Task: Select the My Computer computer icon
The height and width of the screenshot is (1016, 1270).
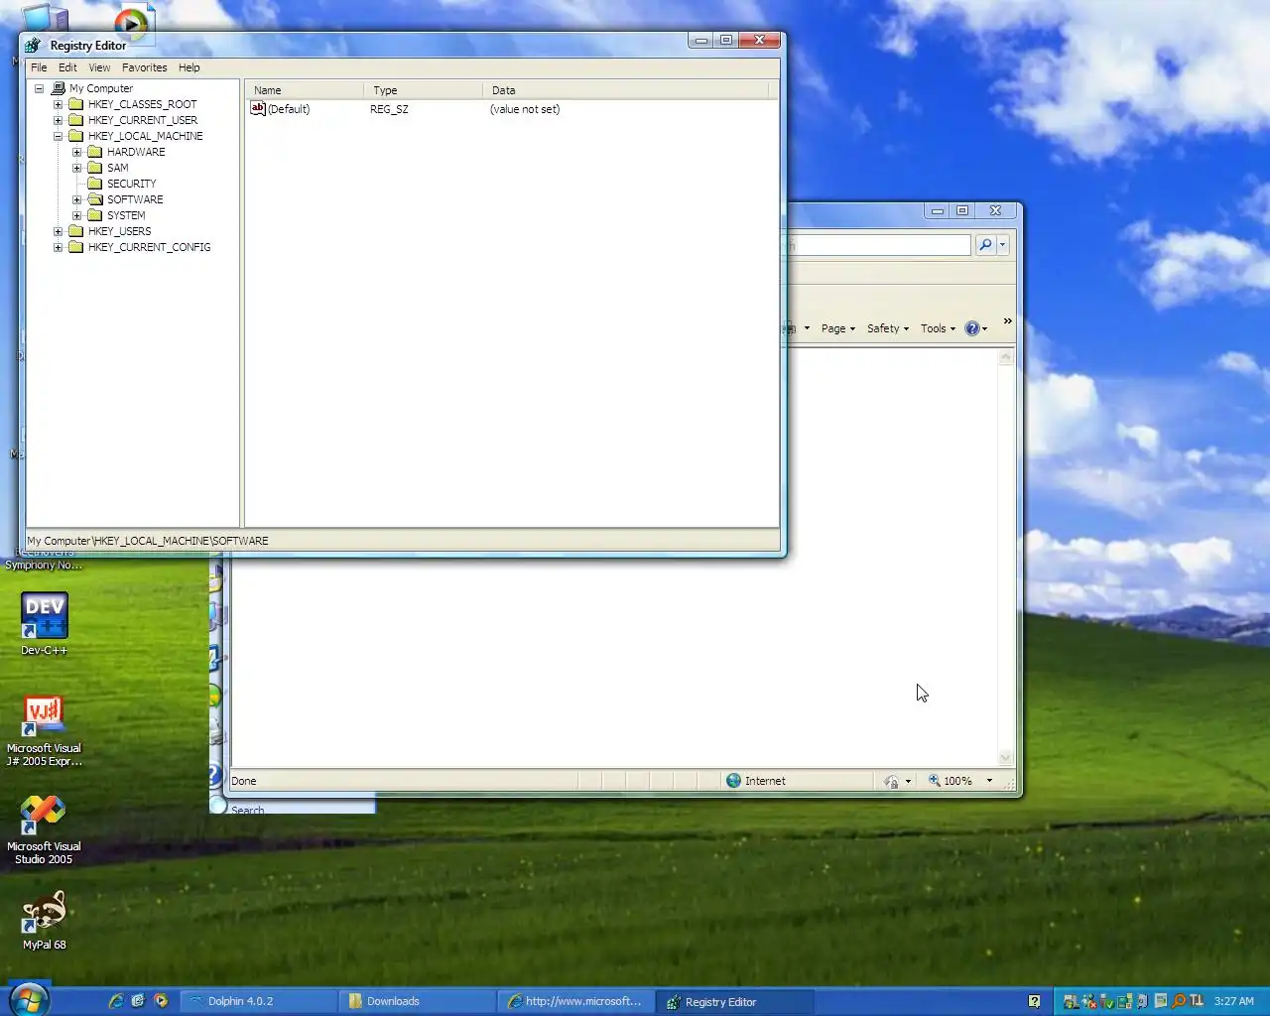Action: point(58,88)
